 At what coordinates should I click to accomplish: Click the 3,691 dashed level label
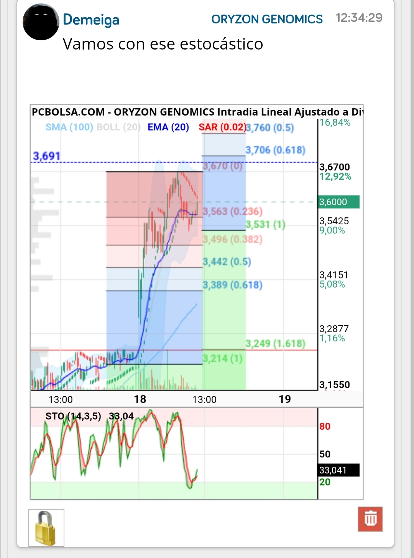coord(46,156)
